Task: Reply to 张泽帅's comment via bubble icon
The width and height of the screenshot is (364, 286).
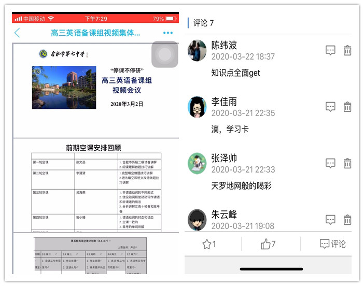Action: (330, 163)
